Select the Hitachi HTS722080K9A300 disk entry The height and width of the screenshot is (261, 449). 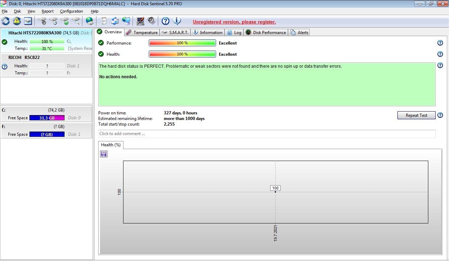(x=46, y=41)
